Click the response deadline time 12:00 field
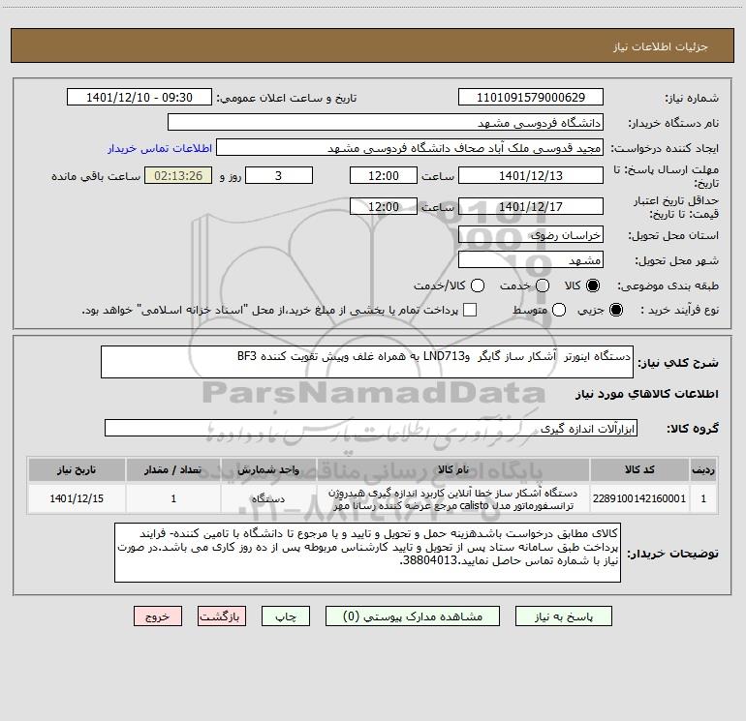The height and width of the screenshot is (721, 746). tap(384, 175)
